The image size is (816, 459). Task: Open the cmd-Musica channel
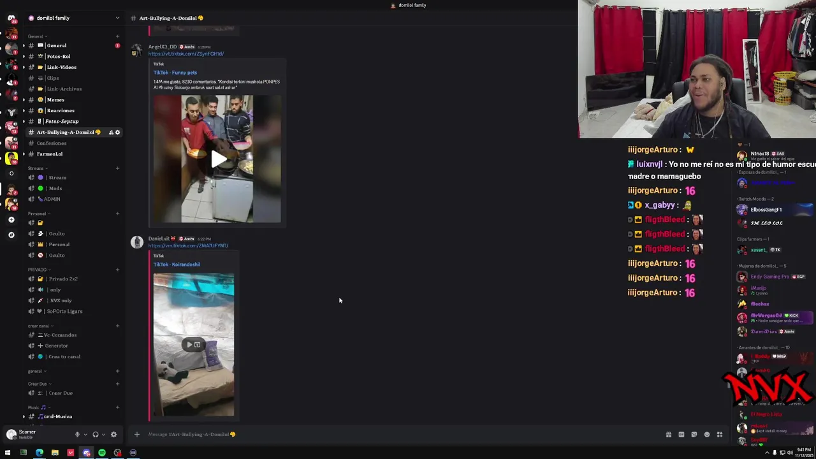73,416
